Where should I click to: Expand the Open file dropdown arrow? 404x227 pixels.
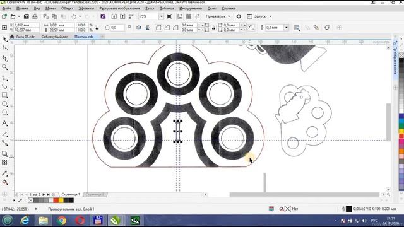pyautogui.click(x=19, y=16)
